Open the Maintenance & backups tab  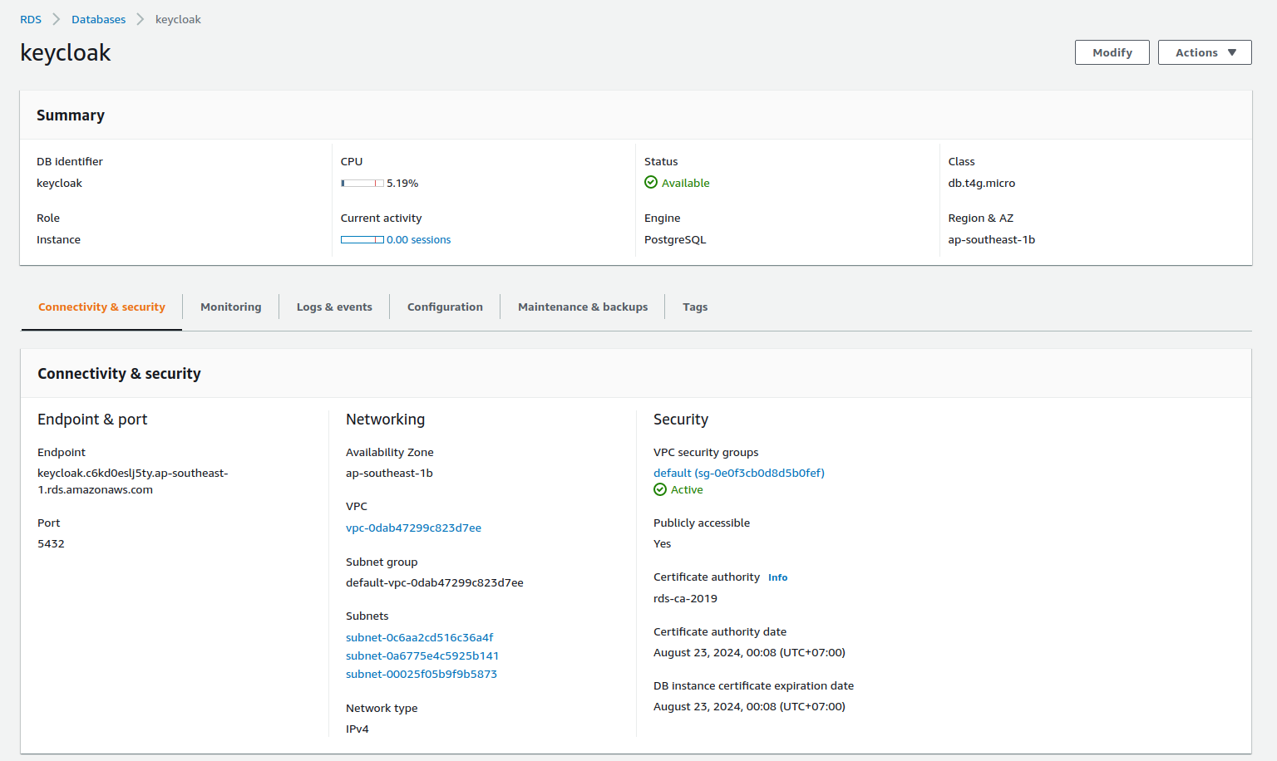582,307
